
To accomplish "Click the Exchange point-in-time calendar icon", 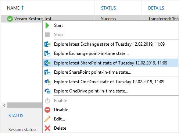I will coord(47,53).
